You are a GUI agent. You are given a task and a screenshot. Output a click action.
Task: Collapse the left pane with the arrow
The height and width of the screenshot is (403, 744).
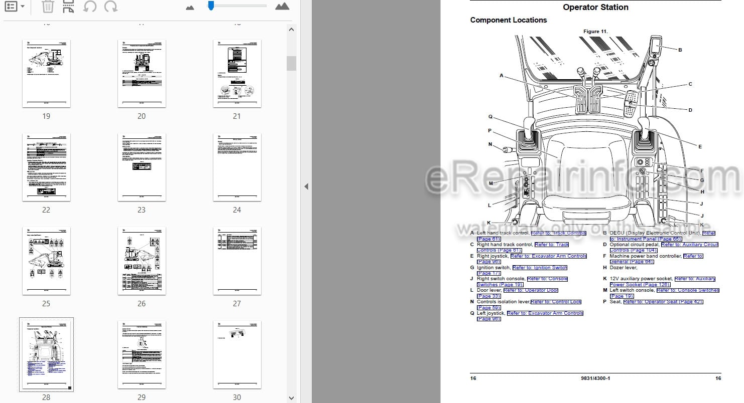306,186
